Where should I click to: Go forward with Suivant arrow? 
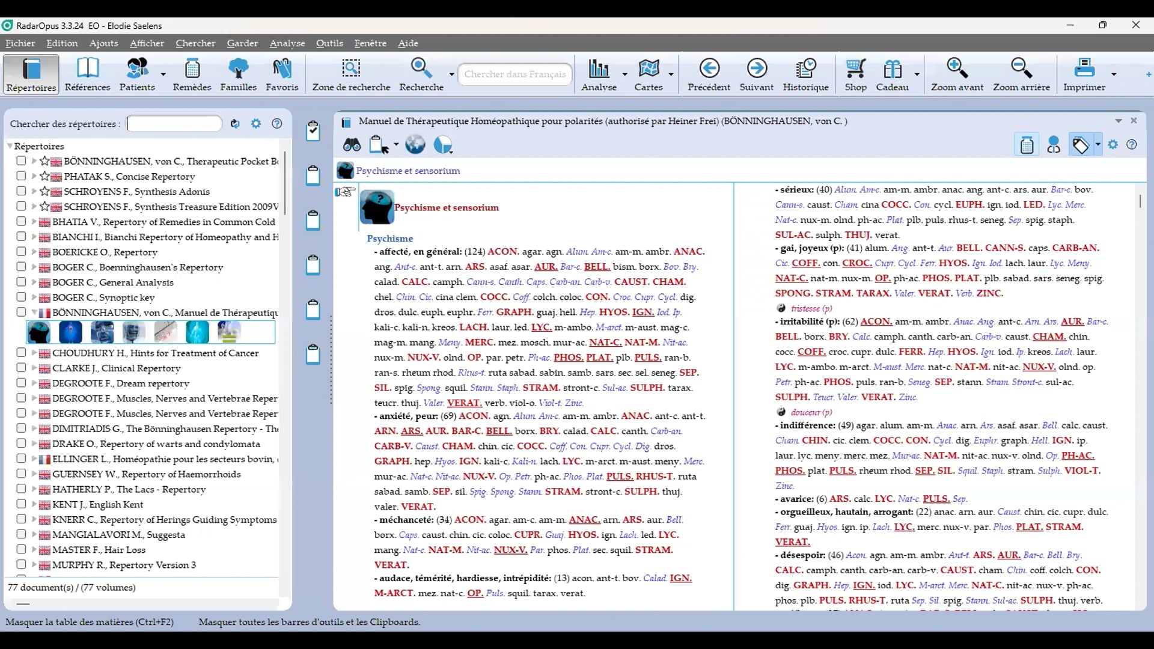click(x=757, y=68)
